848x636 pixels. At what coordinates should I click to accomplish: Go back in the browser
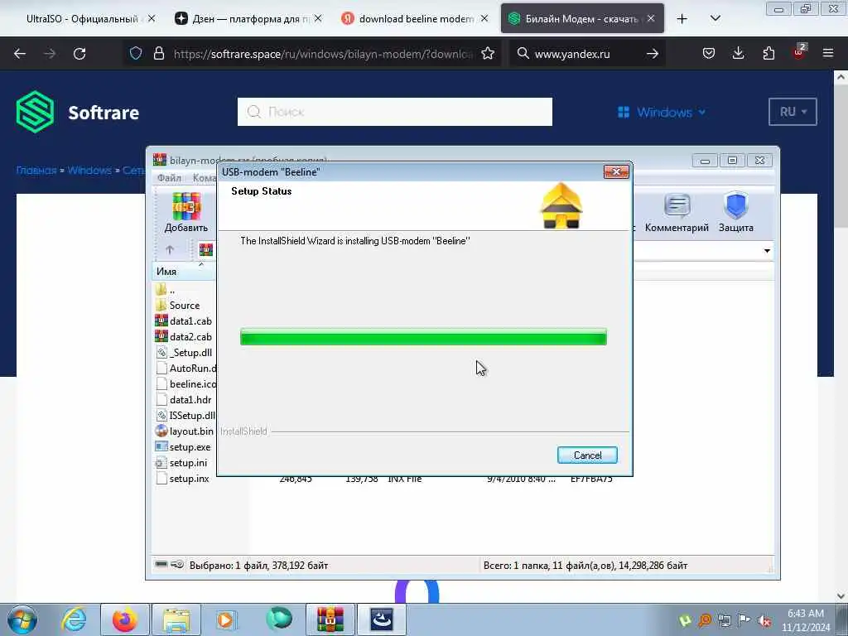point(20,54)
